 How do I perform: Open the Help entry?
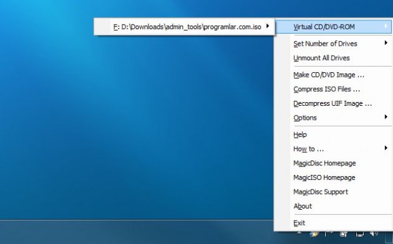click(333, 134)
